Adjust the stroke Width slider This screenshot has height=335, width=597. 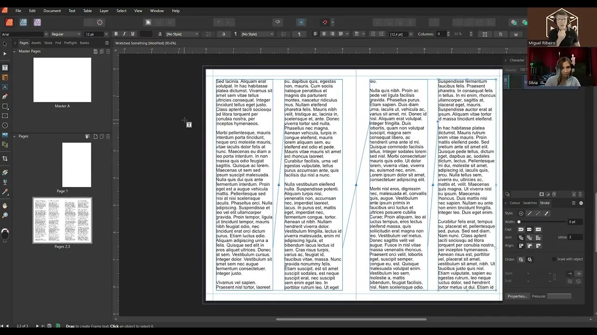click(x=541, y=222)
